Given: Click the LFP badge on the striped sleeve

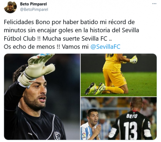Looking at the screenshot, I should pos(84,135).
